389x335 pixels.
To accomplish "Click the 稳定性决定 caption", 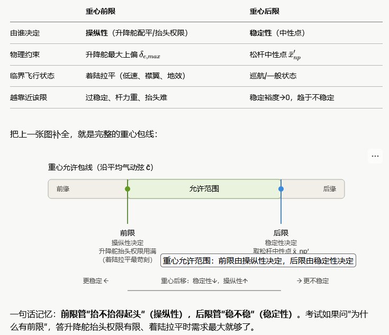I will pyautogui.click(x=281, y=242).
